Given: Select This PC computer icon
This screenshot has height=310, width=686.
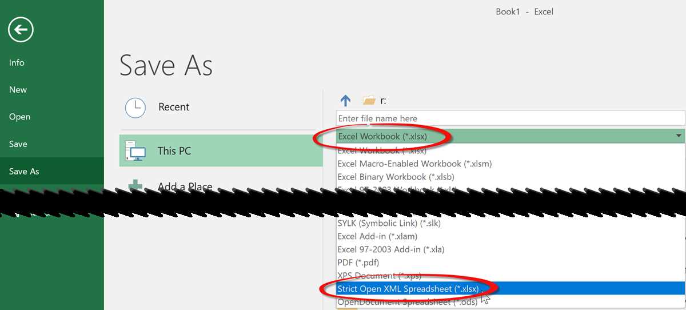Looking at the screenshot, I should 135,151.
